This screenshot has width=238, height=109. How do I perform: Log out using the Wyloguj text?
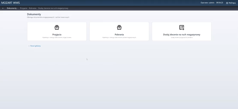pos(232,3)
